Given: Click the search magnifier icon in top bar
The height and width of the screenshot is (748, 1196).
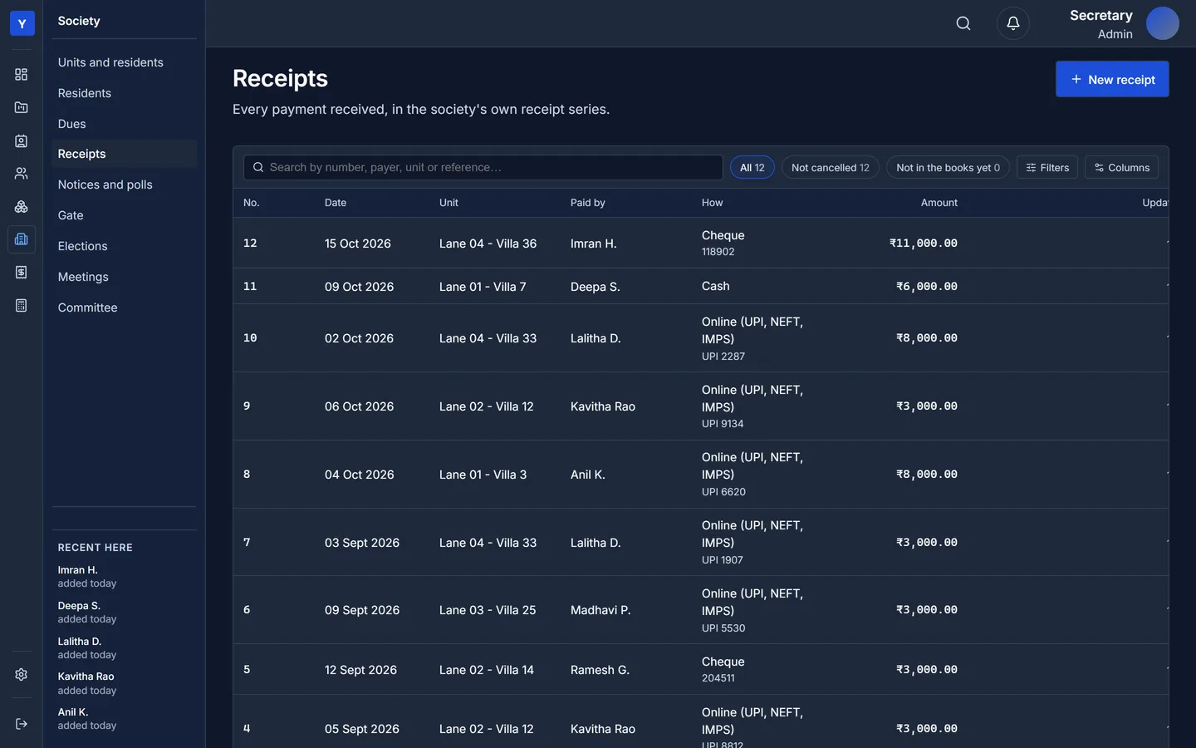Looking at the screenshot, I should [963, 23].
